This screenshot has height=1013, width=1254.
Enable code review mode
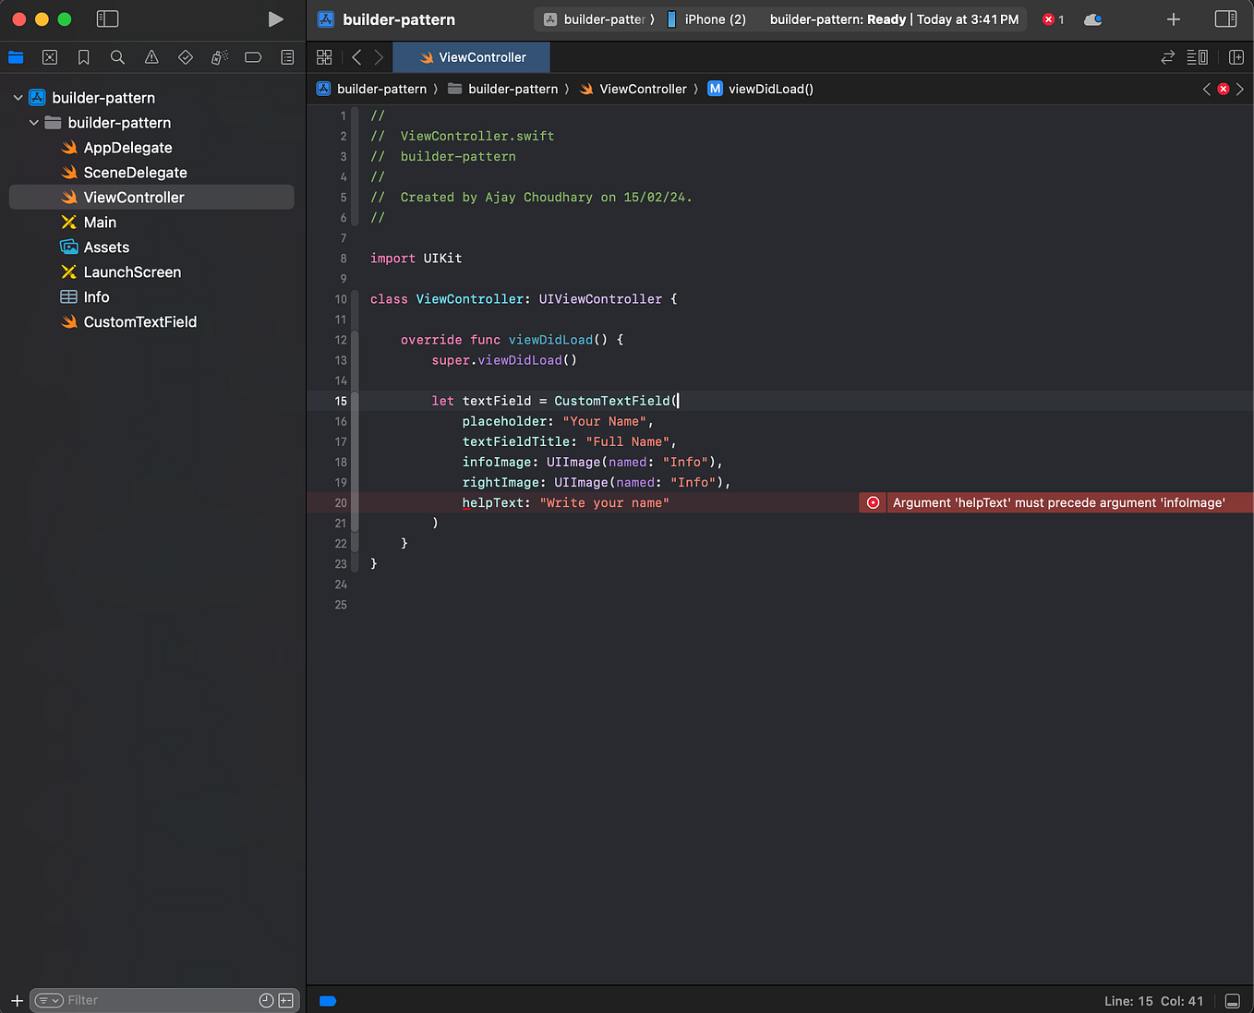point(1167,57)
